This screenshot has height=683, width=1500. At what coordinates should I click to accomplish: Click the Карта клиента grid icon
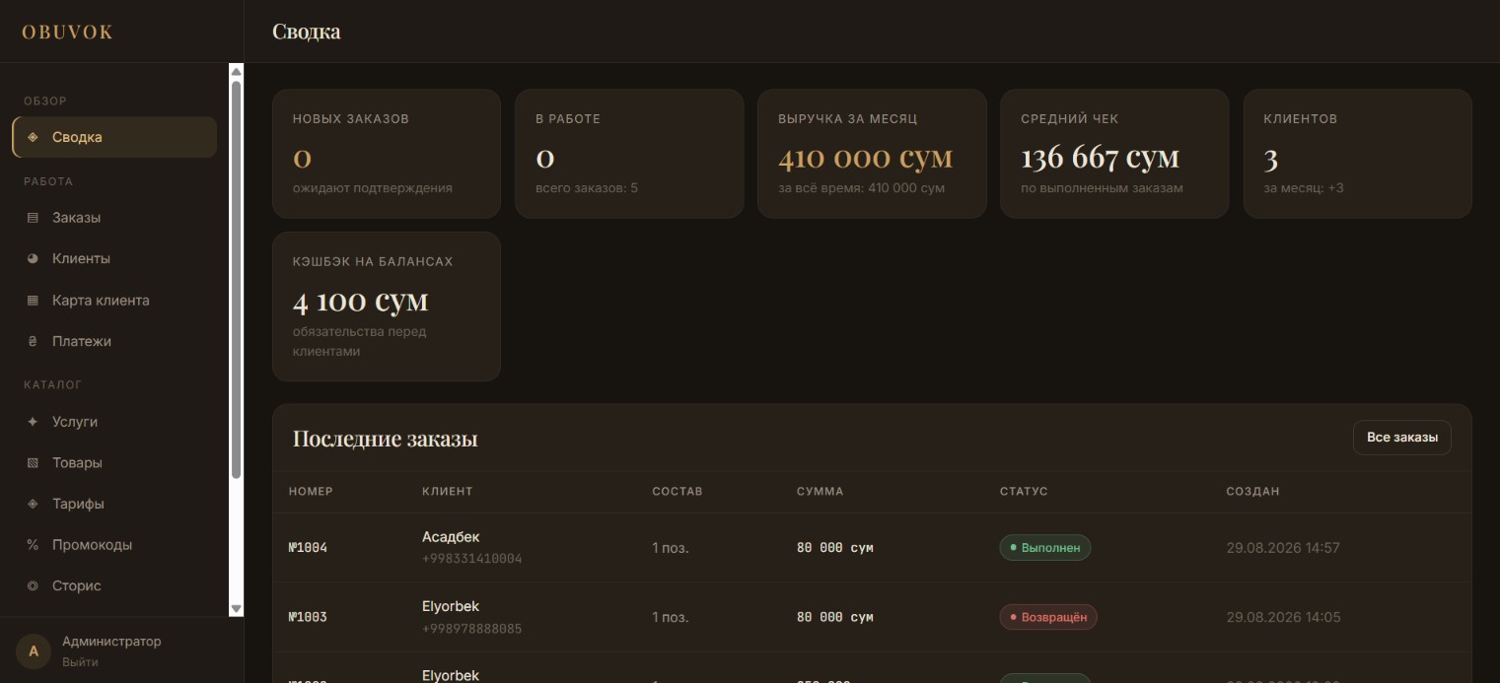33,300
